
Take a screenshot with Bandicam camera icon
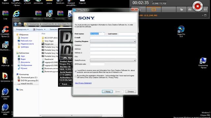click(x=190, y=10)
